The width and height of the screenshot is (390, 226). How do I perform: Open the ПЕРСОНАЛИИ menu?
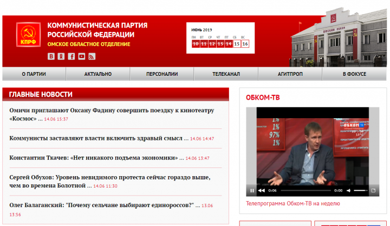[162, 74]
